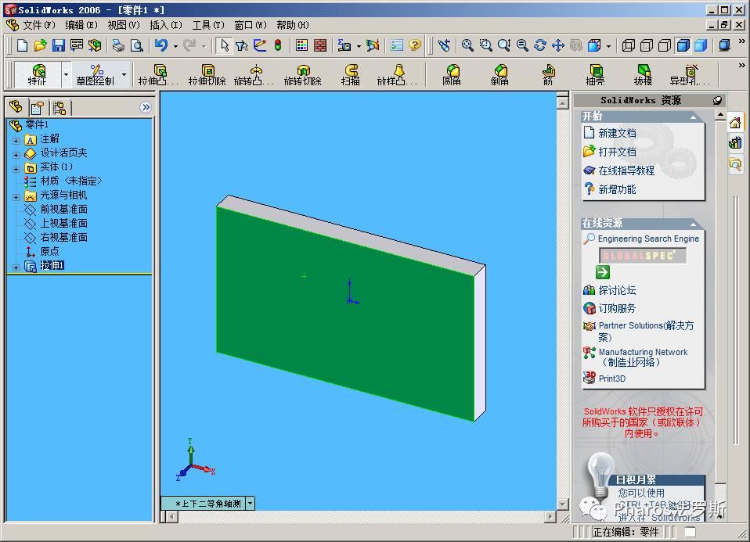Open the 视图(V) menu

tap(124, 25)
